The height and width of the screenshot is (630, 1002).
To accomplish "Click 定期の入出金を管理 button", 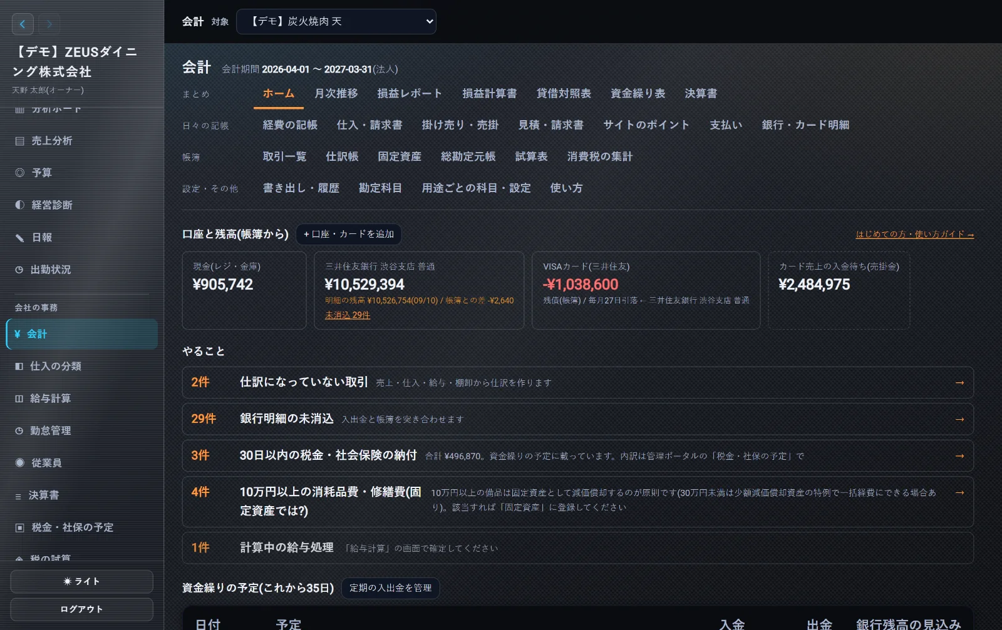I will point(390,588).
